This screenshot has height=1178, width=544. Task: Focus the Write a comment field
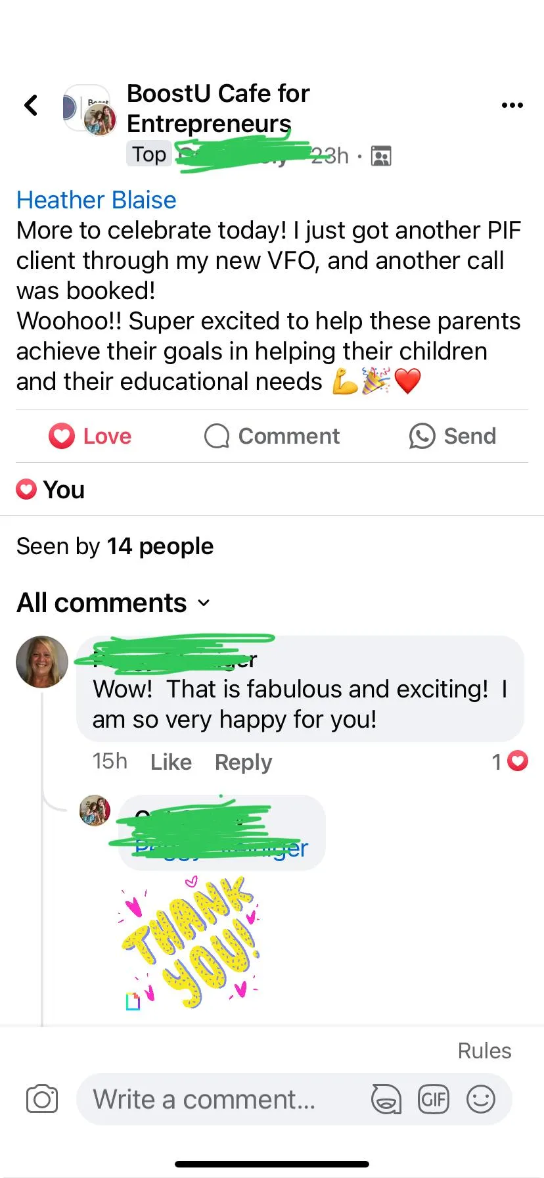(x=223, y=1099)
